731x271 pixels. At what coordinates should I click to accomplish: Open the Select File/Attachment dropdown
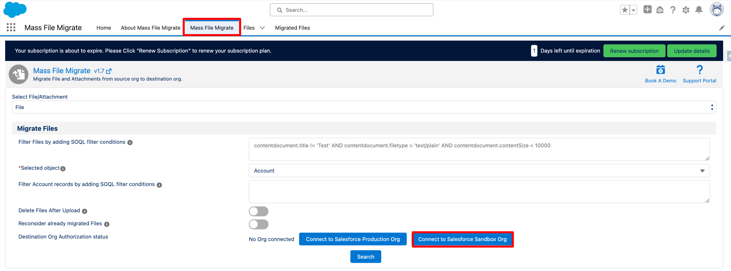(364, 107)
